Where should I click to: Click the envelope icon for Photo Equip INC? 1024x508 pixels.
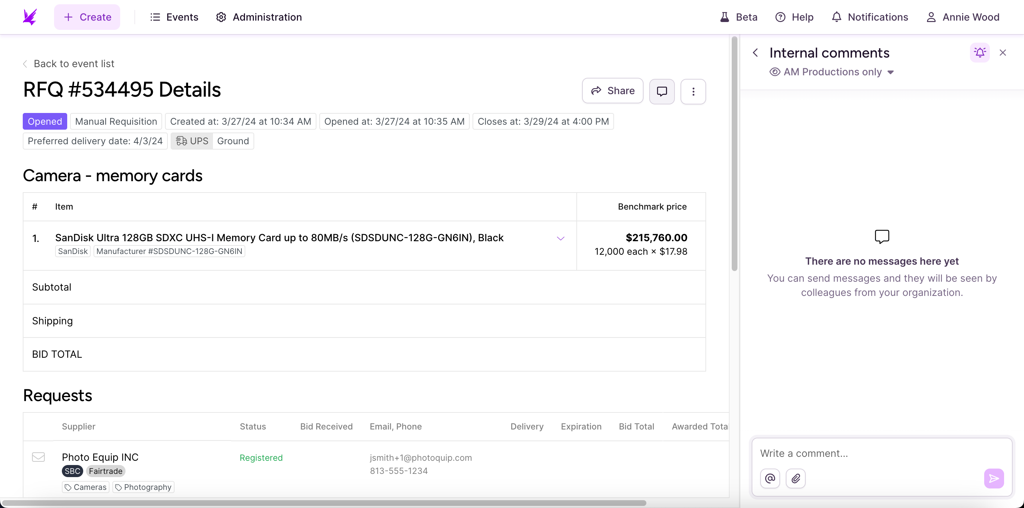point(38,457)
